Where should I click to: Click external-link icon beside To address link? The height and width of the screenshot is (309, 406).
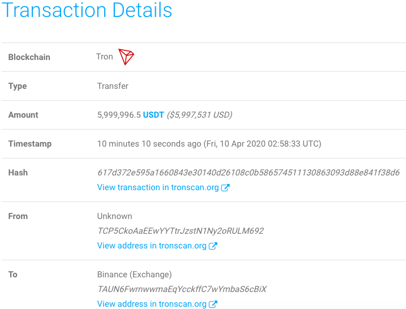point(213,304)
